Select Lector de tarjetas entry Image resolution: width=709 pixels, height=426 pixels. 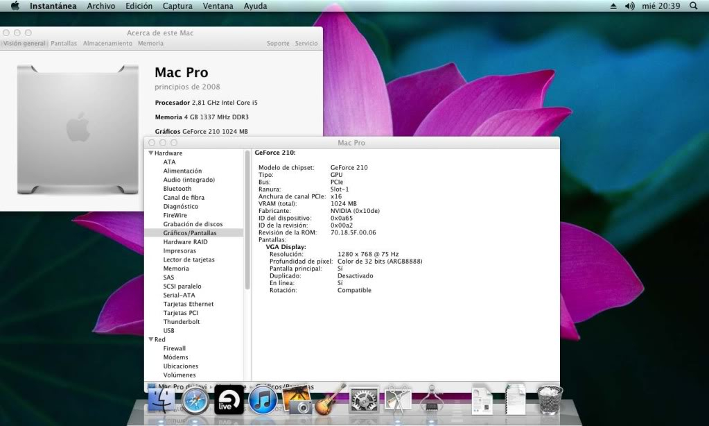189,259
